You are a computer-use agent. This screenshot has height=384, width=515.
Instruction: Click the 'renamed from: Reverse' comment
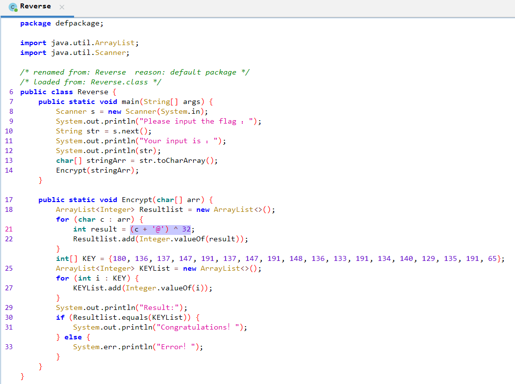pos(135,72)
